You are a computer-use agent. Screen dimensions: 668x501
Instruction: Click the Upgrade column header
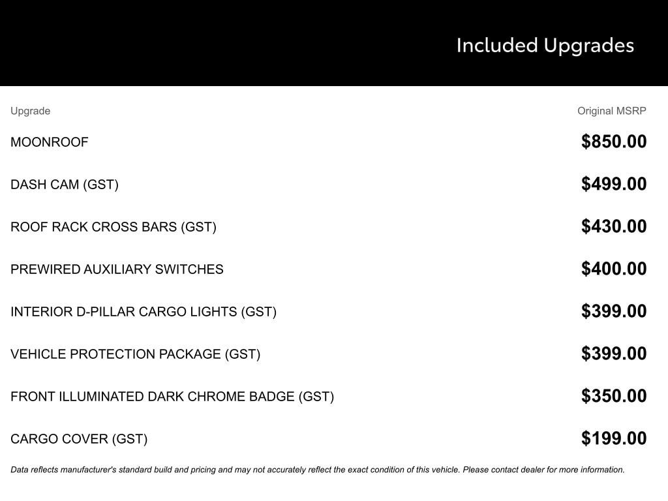click(30, 111)
